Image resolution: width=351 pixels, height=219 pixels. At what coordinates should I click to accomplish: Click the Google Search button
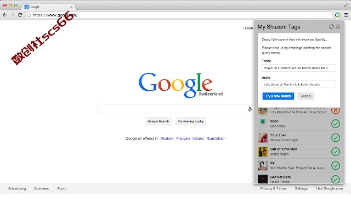coord(158,122)
